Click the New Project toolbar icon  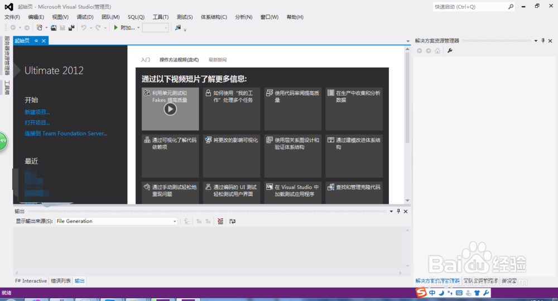(x=39, y=27)
